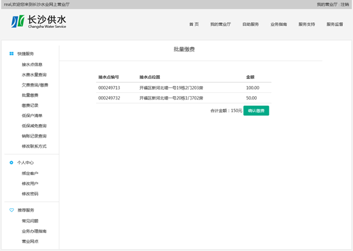This screenshot has height=251, width=353.
Task: Select 营业网点 under 推荐服务
Action: [30, 241]
